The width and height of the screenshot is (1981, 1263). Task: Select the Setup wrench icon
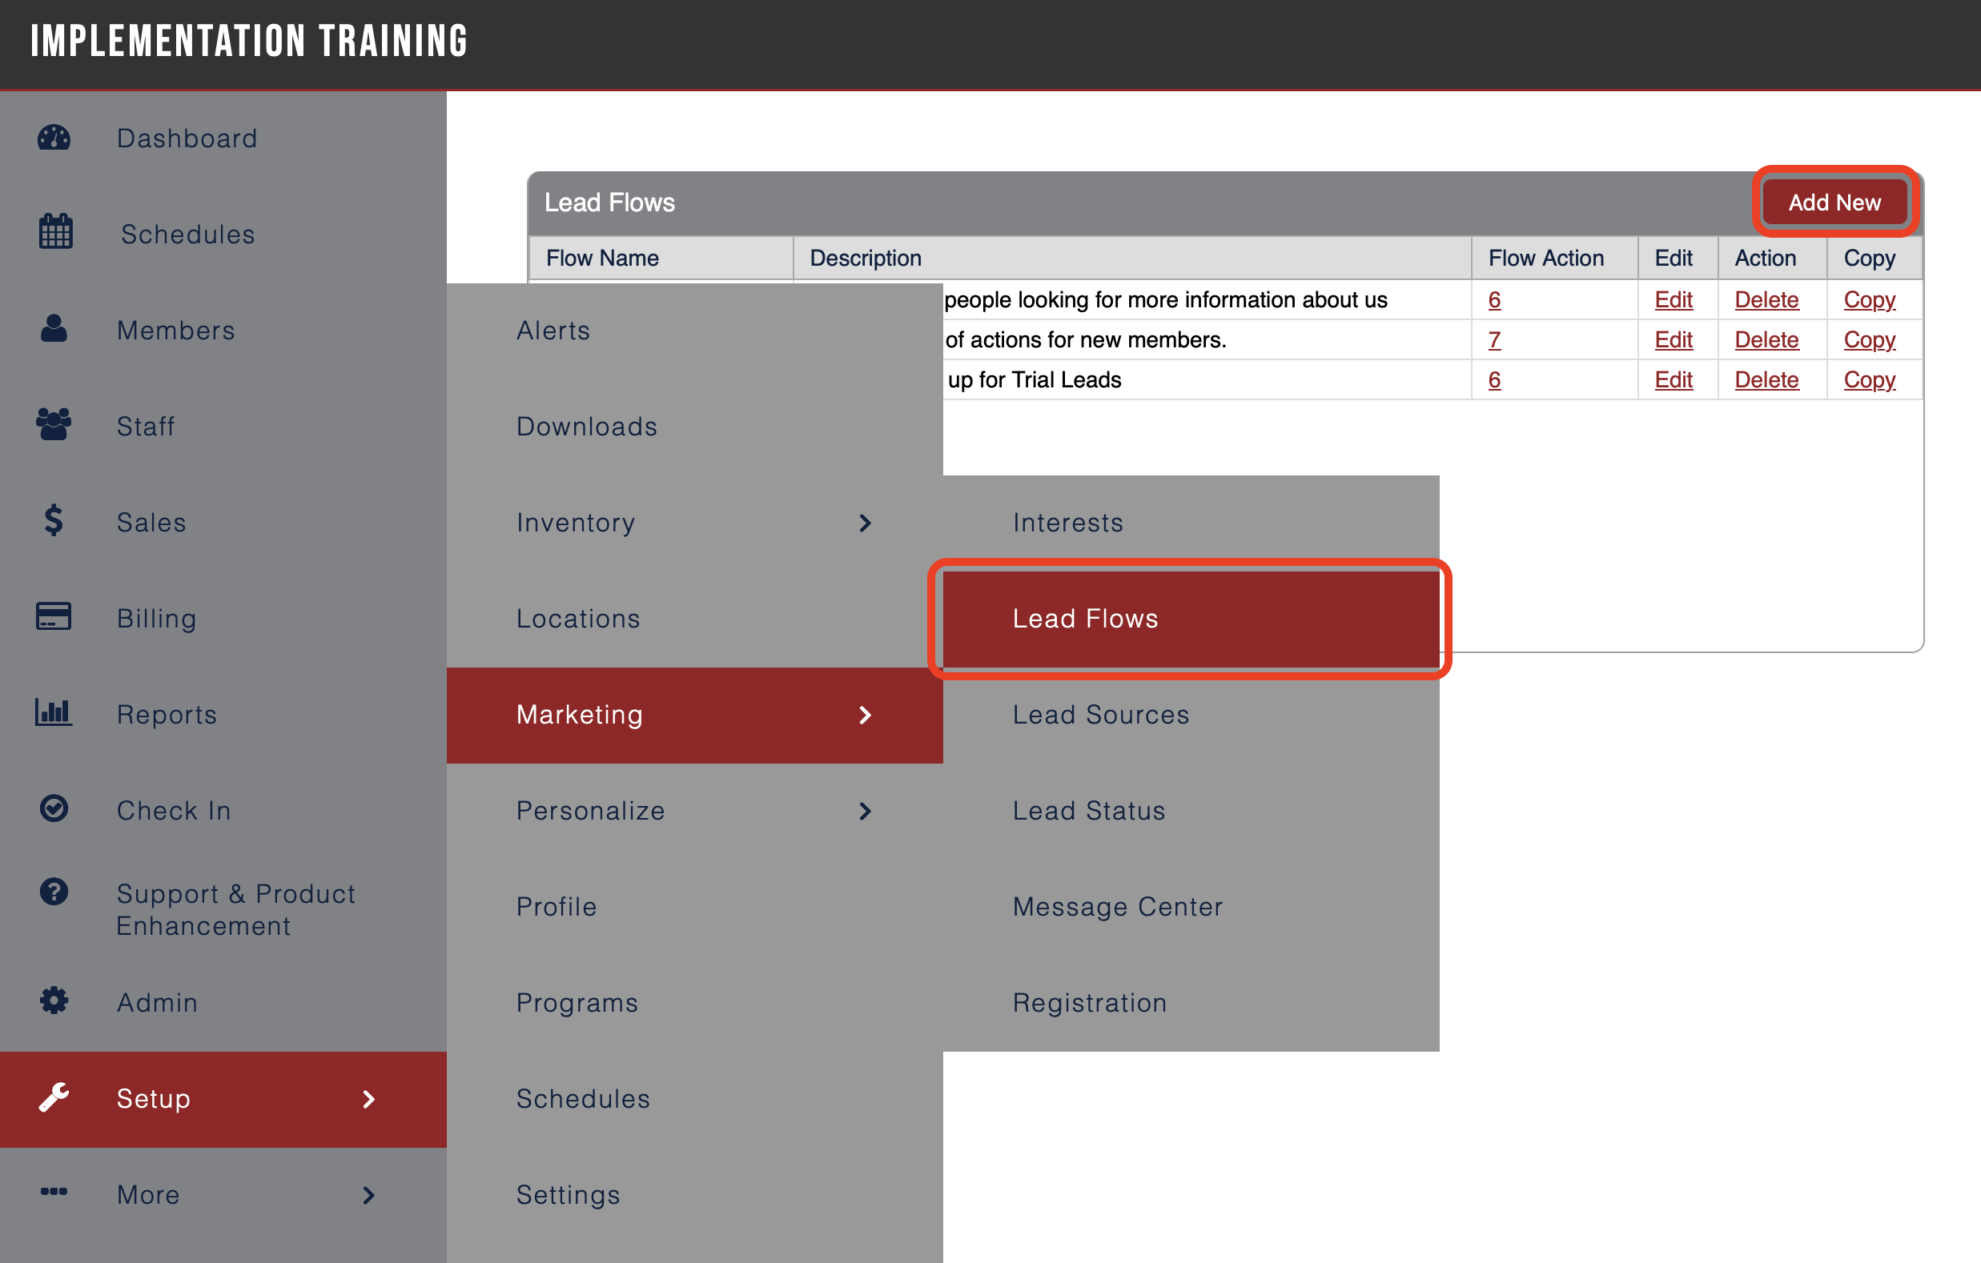tap(54, 1100)
